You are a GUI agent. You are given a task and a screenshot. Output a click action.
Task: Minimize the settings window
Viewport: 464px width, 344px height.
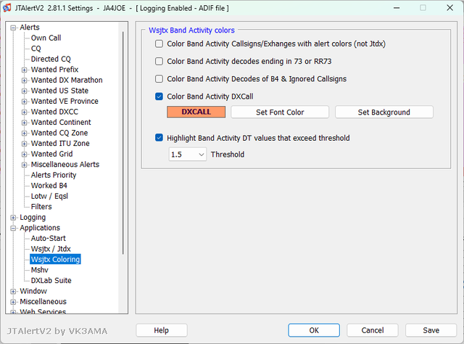397,8
